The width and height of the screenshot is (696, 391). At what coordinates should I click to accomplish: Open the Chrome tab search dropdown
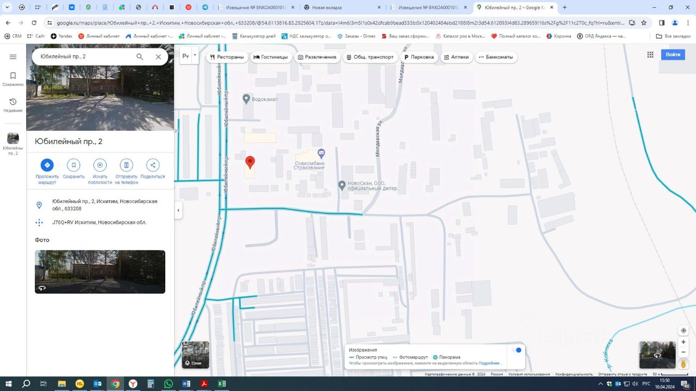coord(8,7)
